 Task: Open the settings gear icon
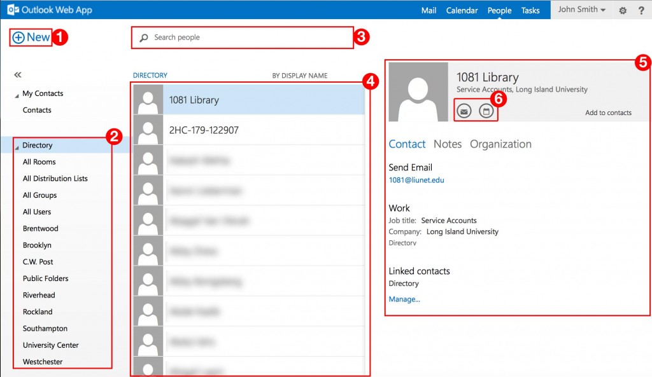623,10
